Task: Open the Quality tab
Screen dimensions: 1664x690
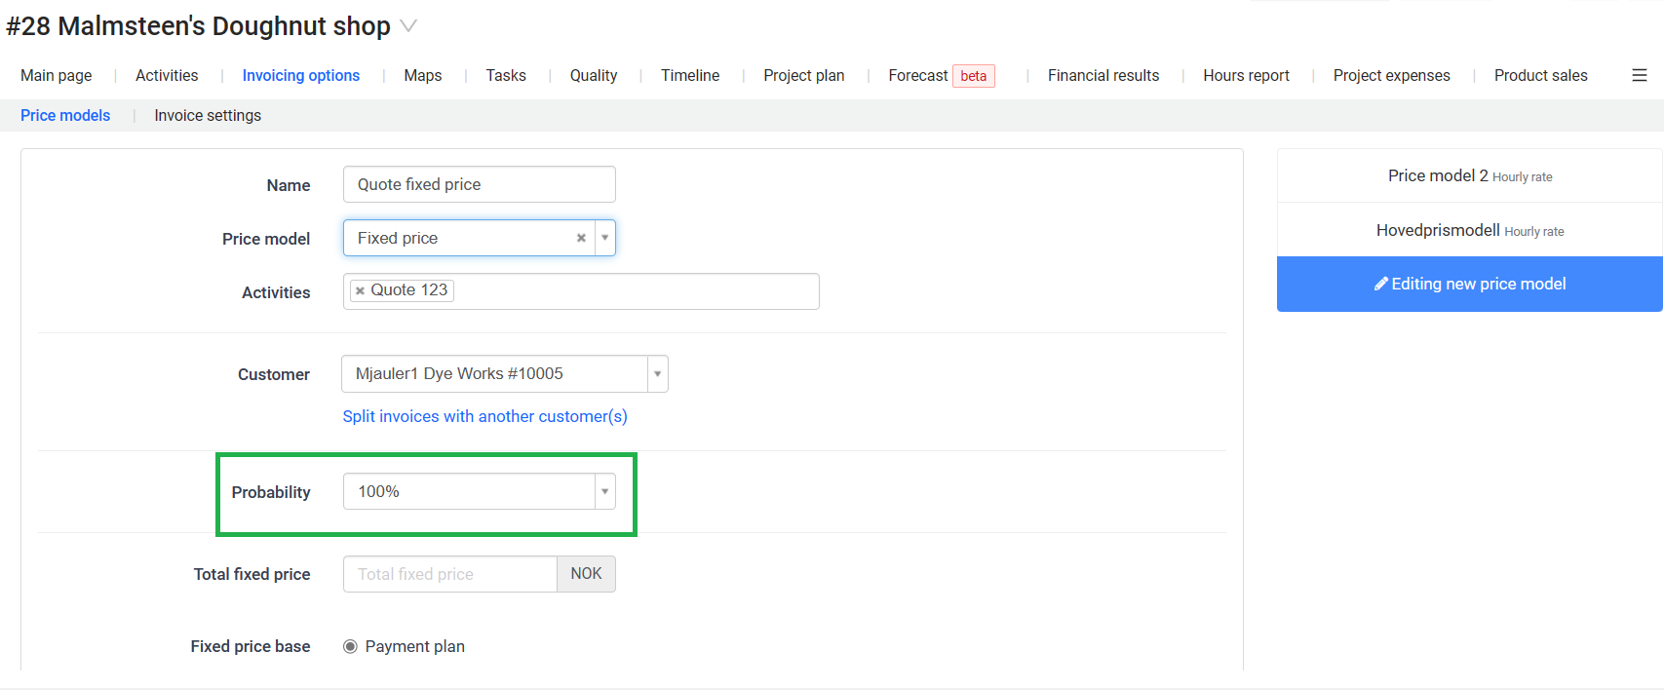Action: click(x=594, y=75)
